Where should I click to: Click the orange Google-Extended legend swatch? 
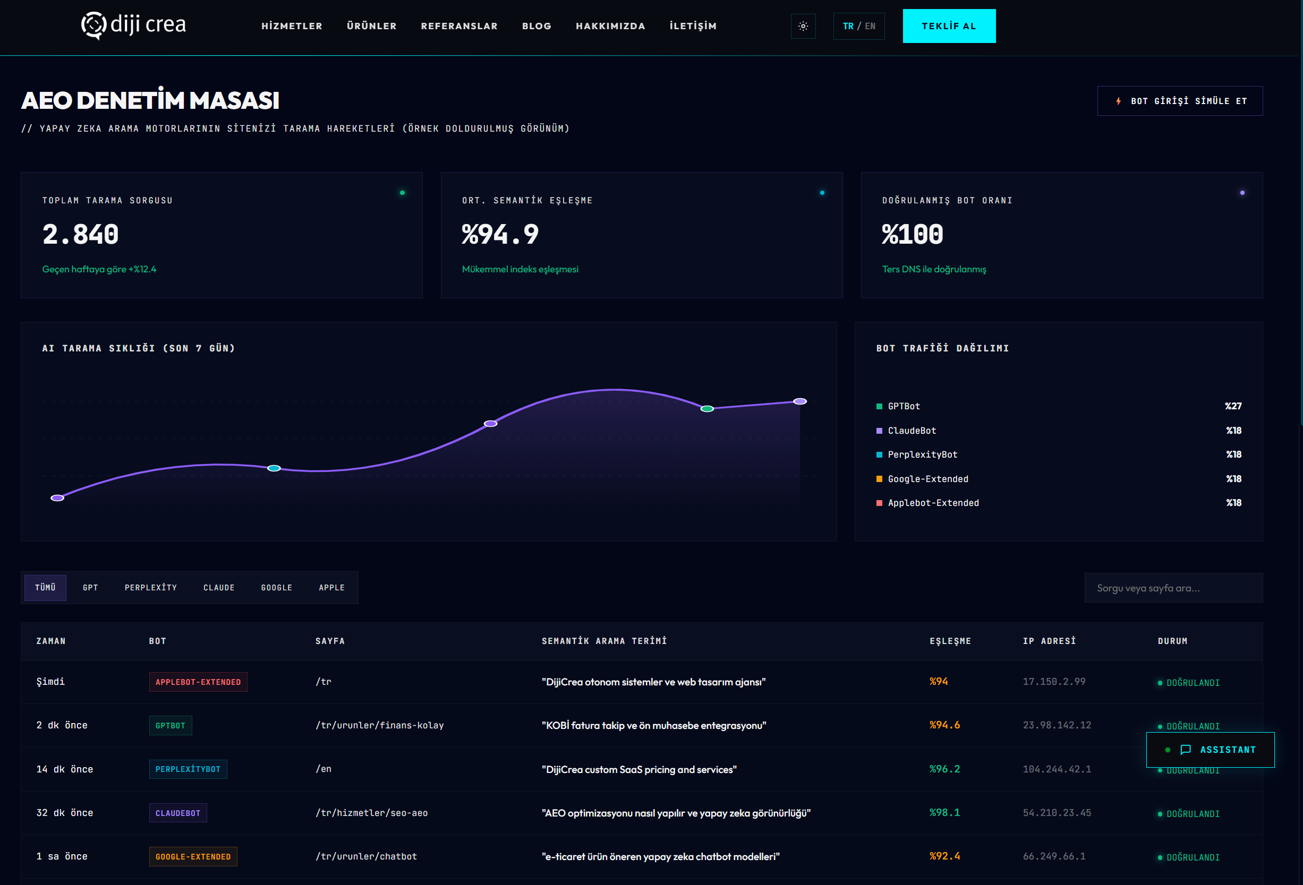click(879, 479)
